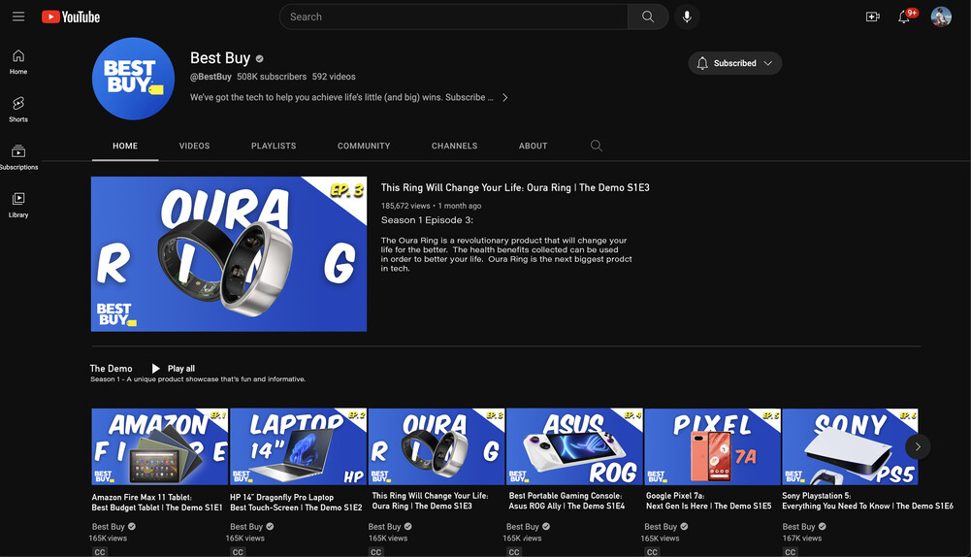Expand the channel description arrow
Viewport: 971px width, 557px height.
click(x=505, y=97)
